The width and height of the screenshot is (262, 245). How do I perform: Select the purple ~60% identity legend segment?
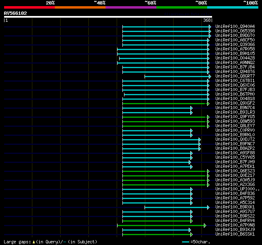point(131,7)
